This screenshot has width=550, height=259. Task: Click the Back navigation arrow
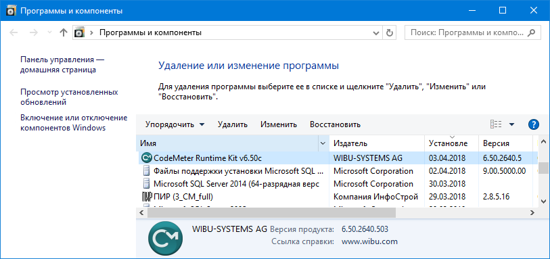tap(14, 33)
